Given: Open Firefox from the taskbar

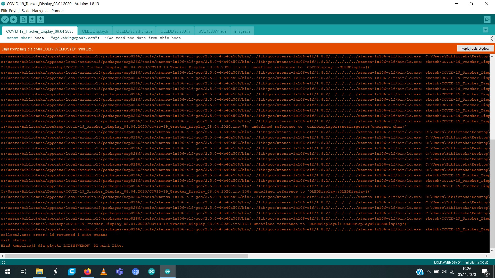Looking at the screenshot, I should (88, 272).
